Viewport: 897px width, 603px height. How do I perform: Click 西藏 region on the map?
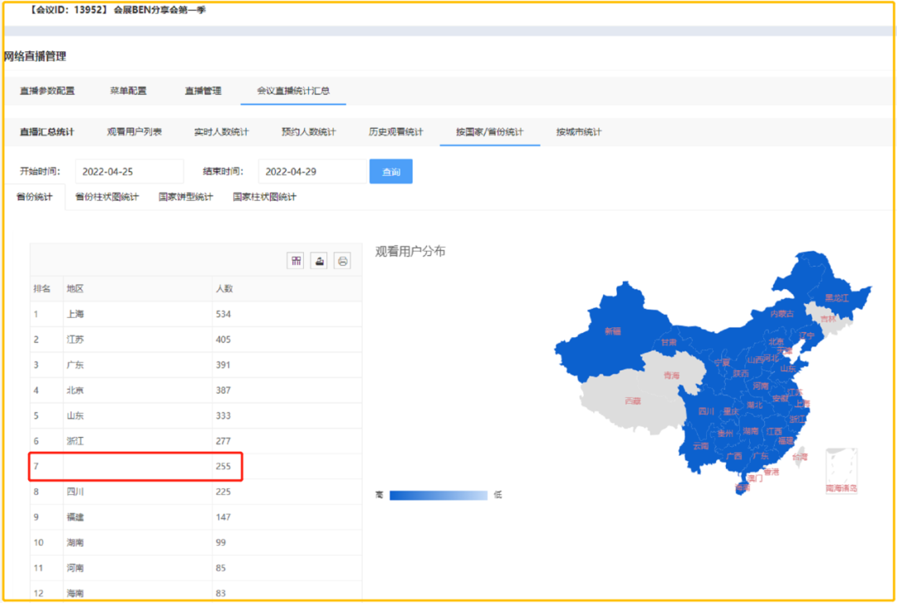(x=633, y=401)
